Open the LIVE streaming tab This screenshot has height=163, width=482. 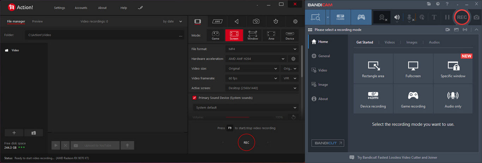(217, 22)
